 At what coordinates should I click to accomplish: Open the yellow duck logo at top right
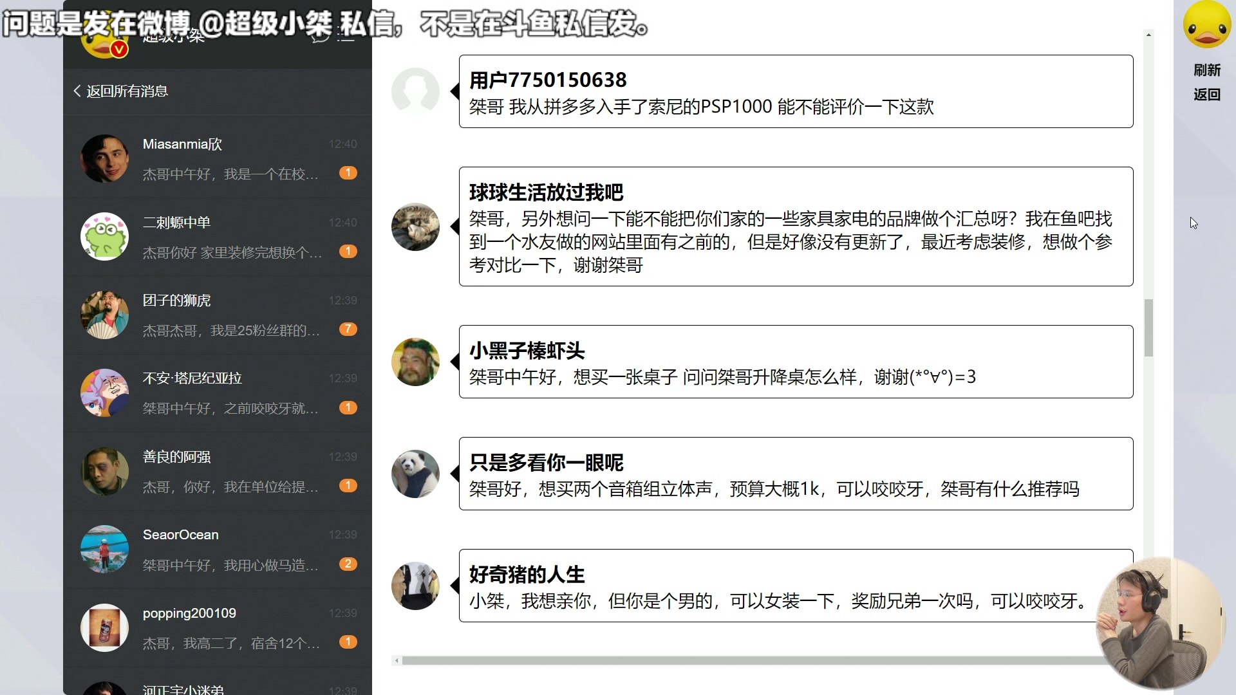point(1206,24)
